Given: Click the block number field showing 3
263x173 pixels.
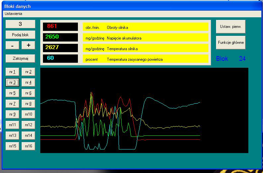Looking at the screenshot, I should point(20,24).
